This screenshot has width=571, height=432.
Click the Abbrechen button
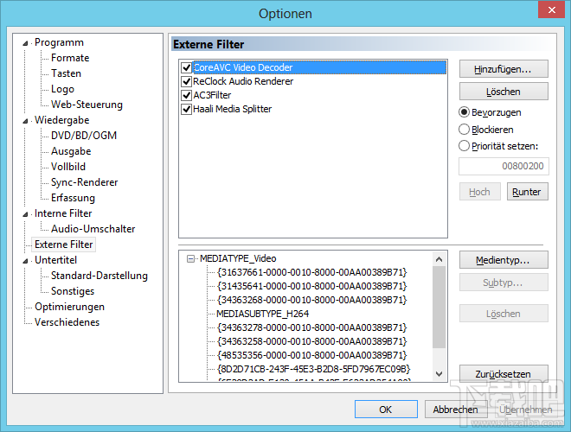point(456,410)
